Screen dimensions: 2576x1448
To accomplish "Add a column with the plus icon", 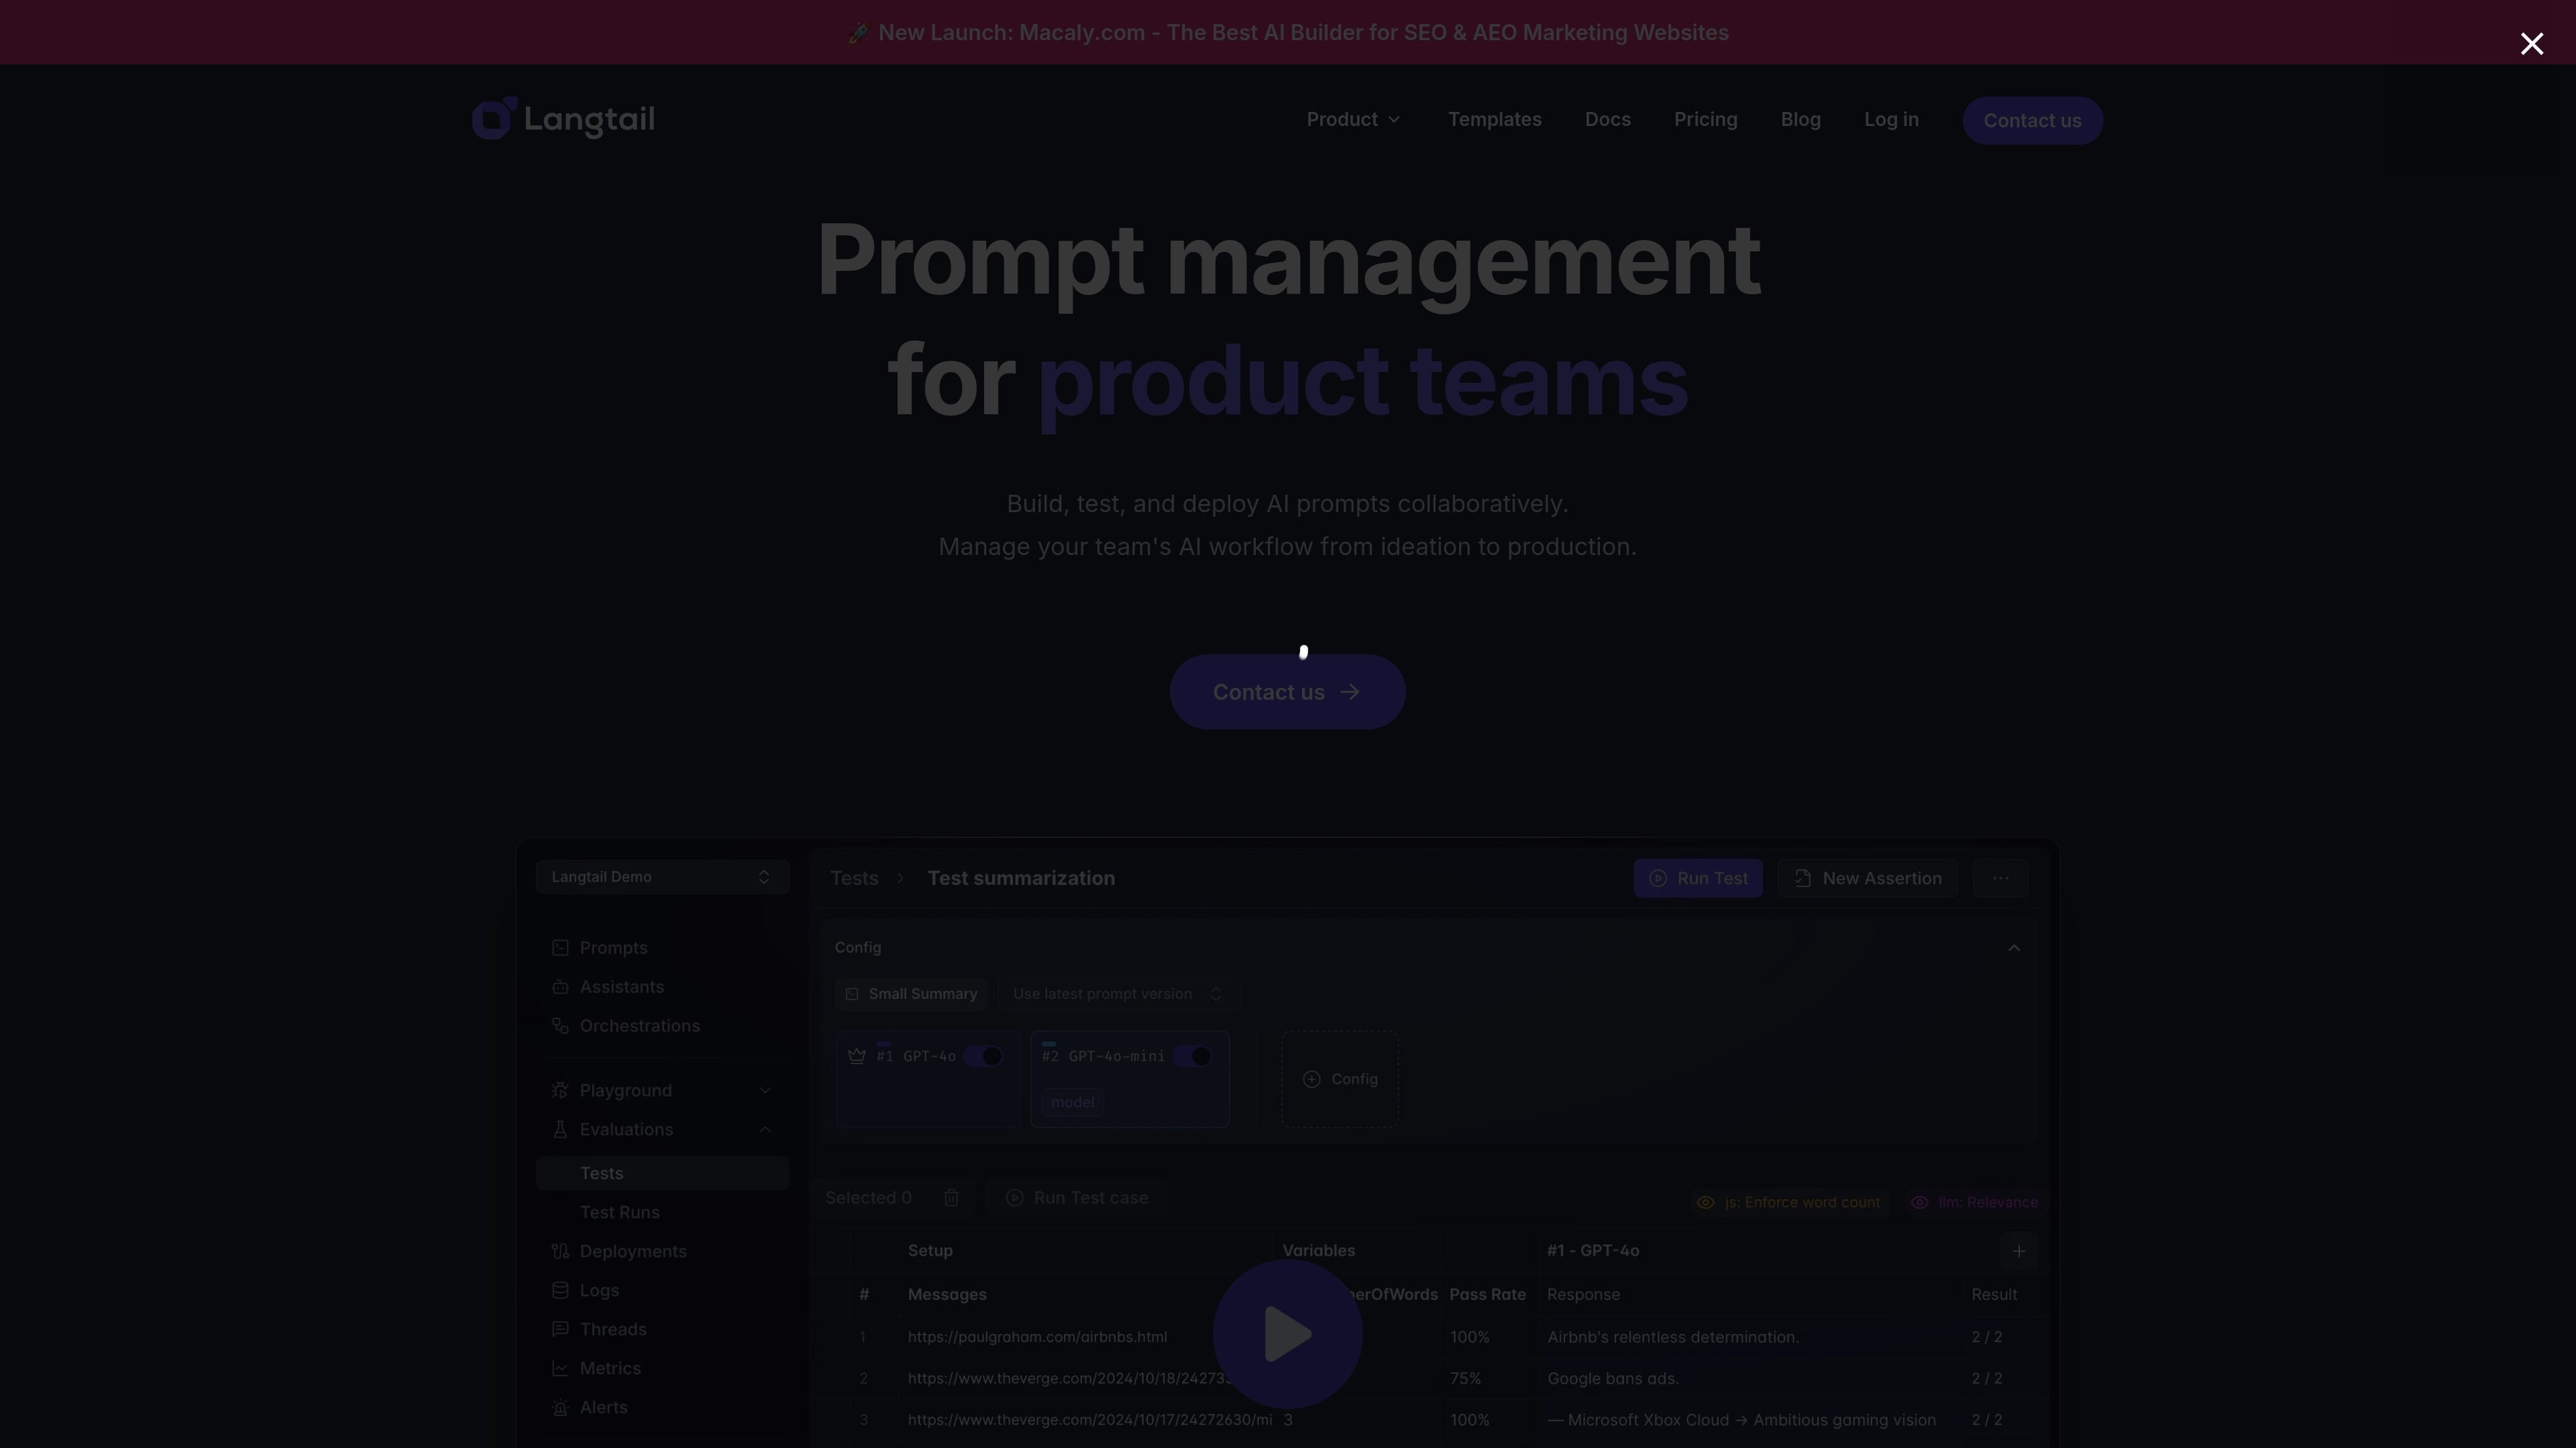I will (2019, 1251).
